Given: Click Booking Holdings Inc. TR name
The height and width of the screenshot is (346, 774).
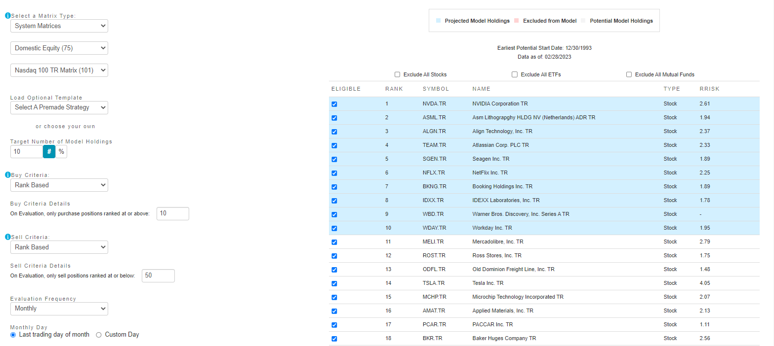Looking at the screenshot, I should pos(502,187).
